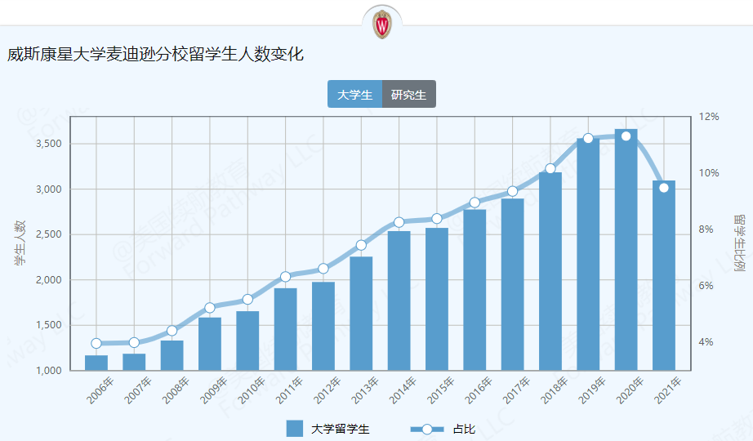This screenshot has height=441, width=753.
Task: Click the 2021年 bar
Action: pyautogui.click(x=664, y=275)
